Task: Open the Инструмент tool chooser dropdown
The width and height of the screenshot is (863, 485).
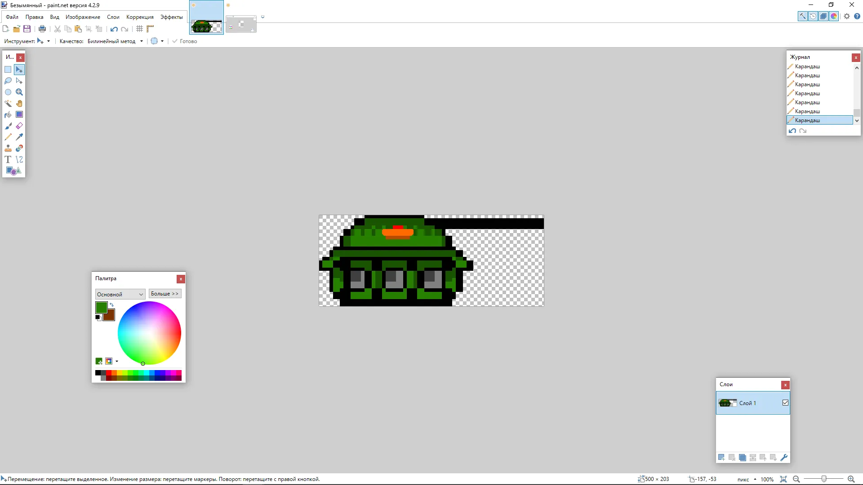Action: [44, 41]
